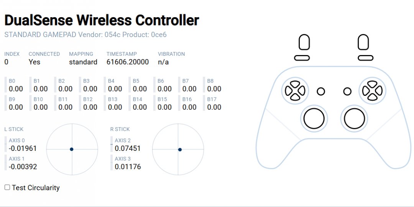Click the AXIS 3 value reading
This screenshot has width=414, height=207.
(x=128, y=167)
